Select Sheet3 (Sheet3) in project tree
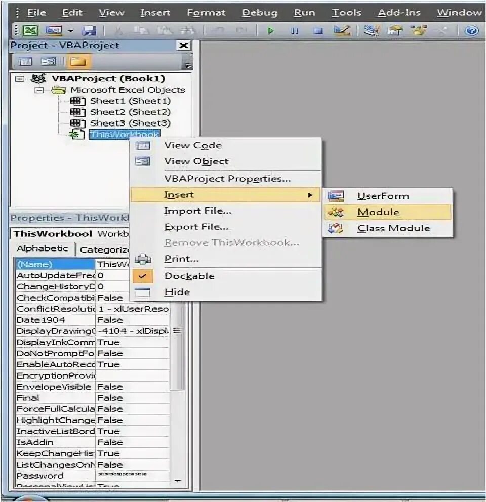The height and width of the screenshot is (502, 486). [130, 123]
